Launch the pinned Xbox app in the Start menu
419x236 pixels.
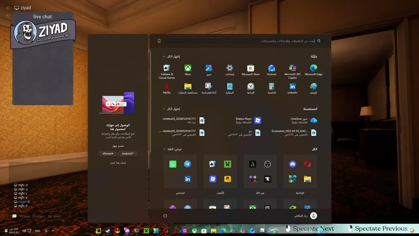click(x=188, y=70)
